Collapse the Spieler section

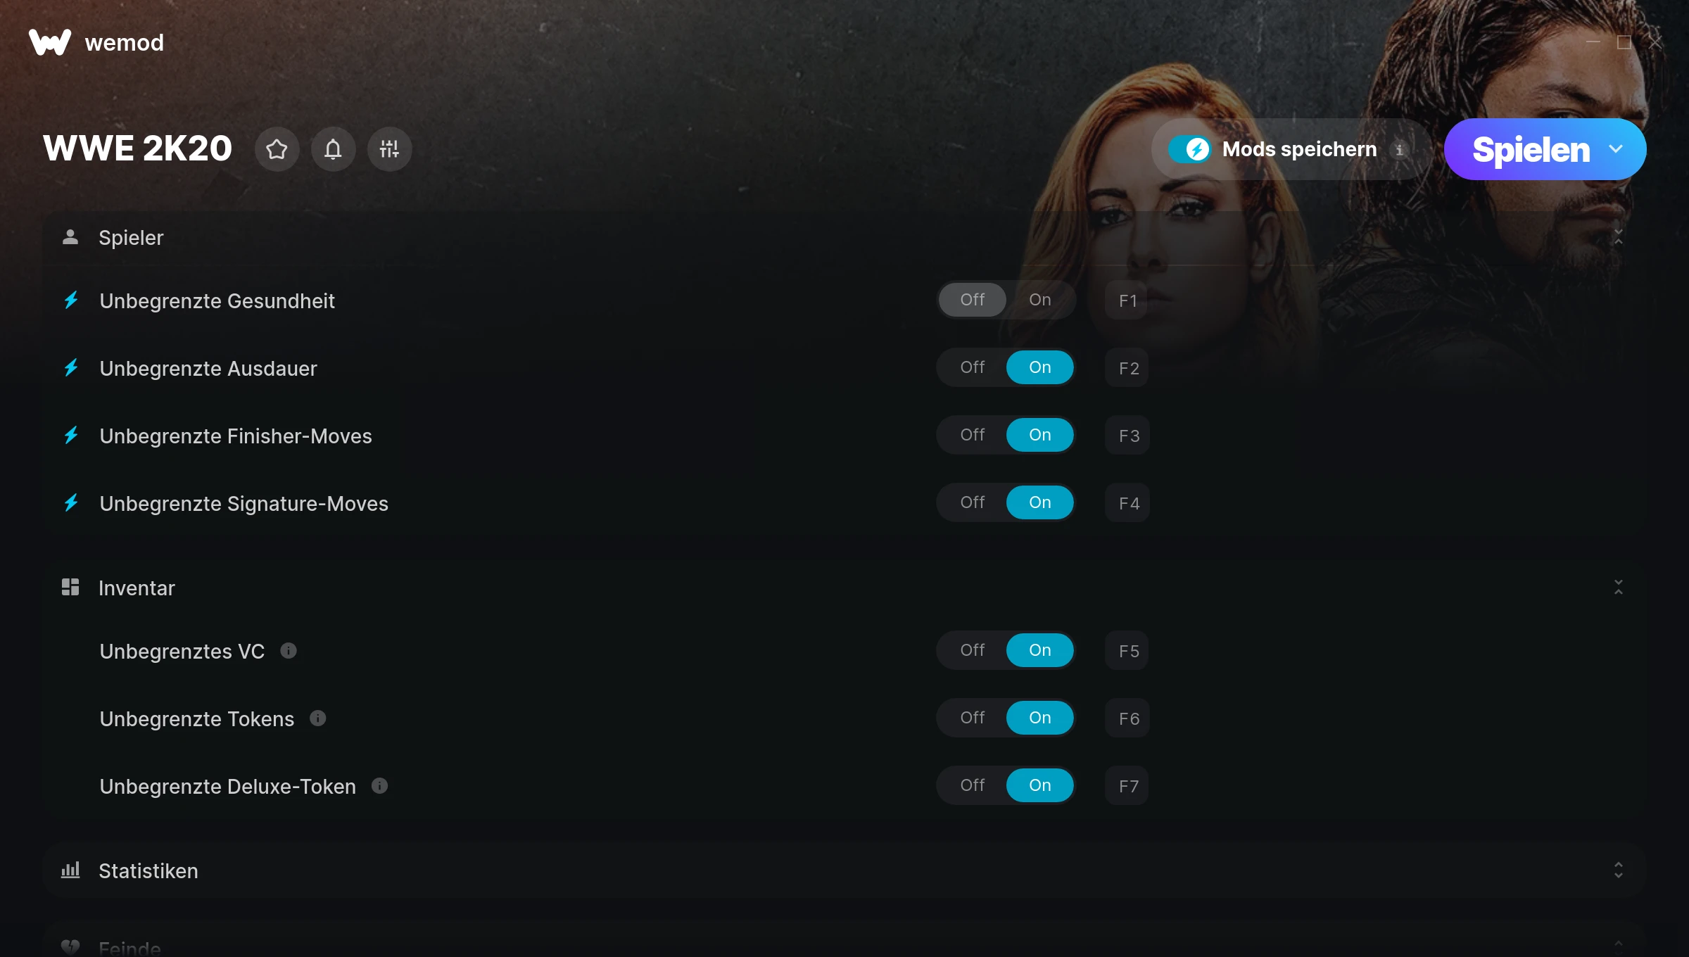(x=1618, y=237)
